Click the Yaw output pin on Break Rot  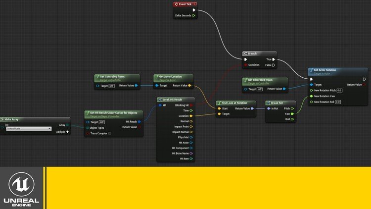[292, 114]
